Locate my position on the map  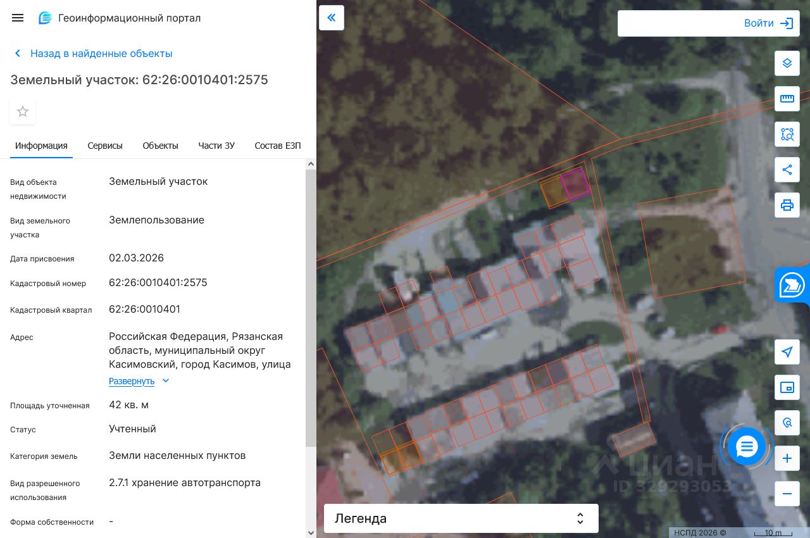(x=787, y=352)
